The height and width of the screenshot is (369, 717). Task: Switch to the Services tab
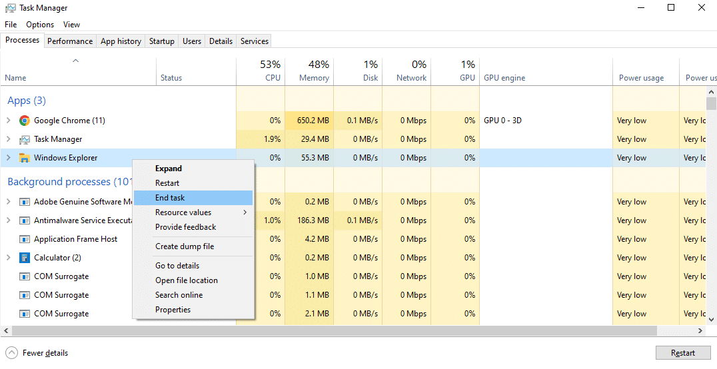(x=255, y=41)
